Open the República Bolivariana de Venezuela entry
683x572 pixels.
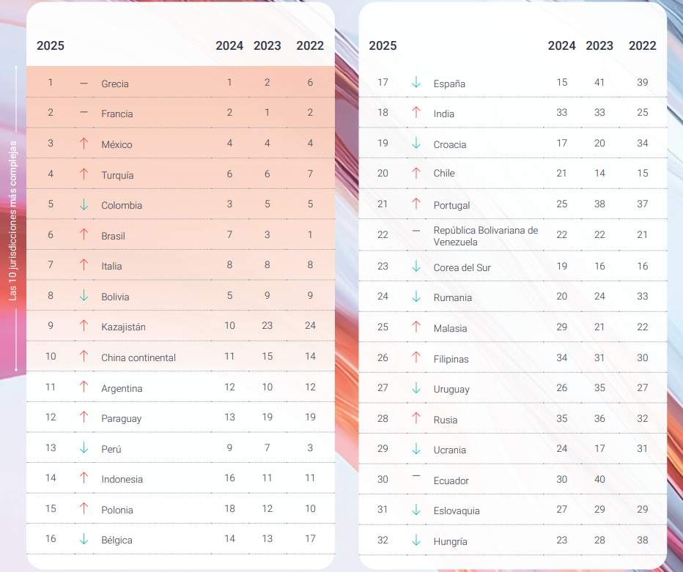(485, 236)
